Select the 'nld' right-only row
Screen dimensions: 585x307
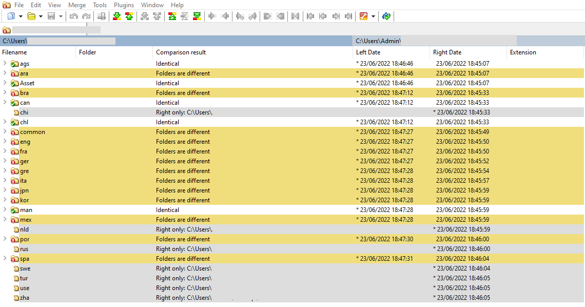point(24,229)
